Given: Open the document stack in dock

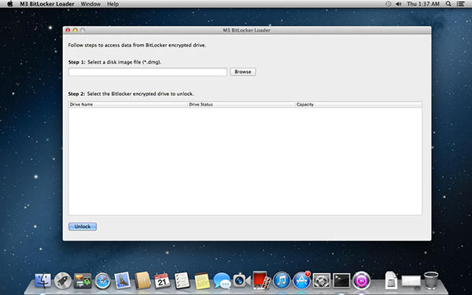Looking at the screenshot, I should (391, 281).
